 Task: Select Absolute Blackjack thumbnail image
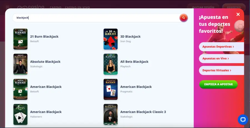pos(20,64)
